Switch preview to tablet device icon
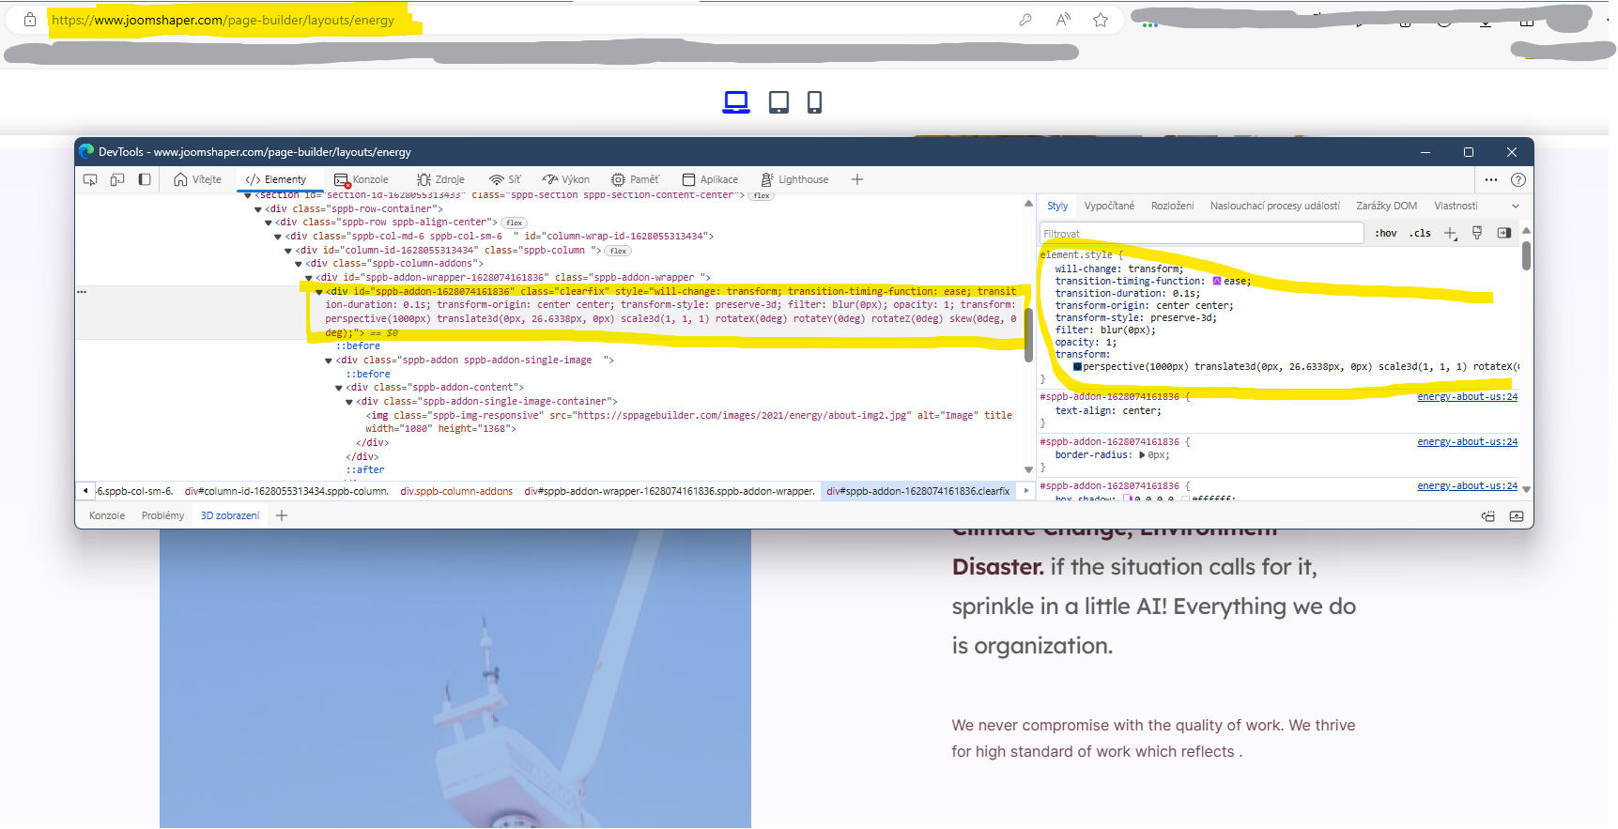The image size is (1618, 829). [778, 102]
